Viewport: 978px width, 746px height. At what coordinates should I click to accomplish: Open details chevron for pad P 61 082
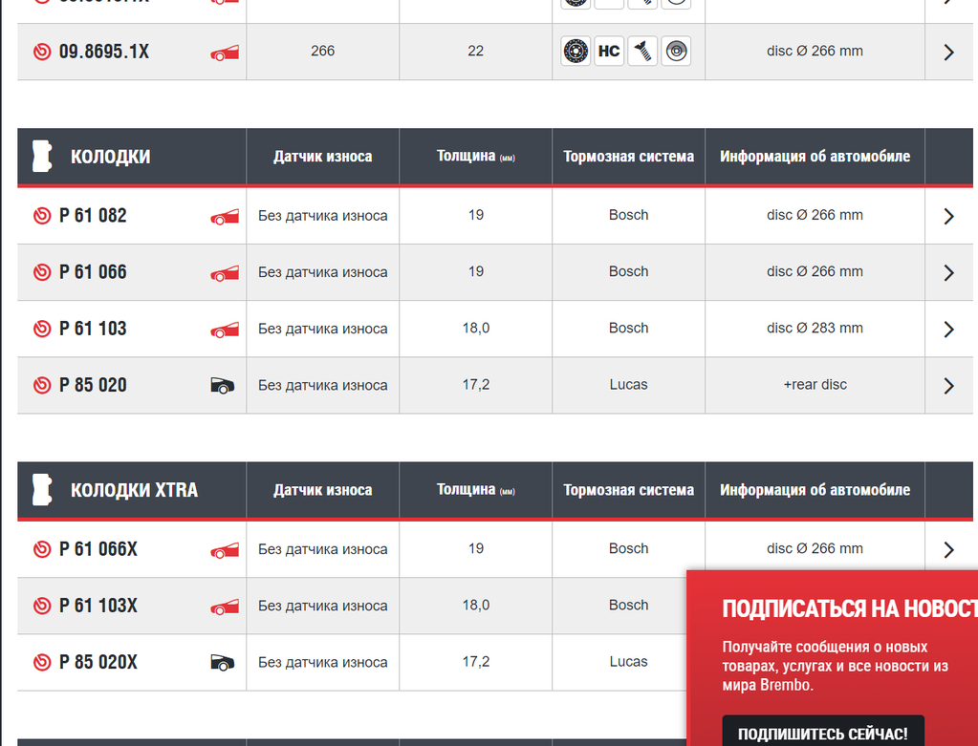click(948, 216)
